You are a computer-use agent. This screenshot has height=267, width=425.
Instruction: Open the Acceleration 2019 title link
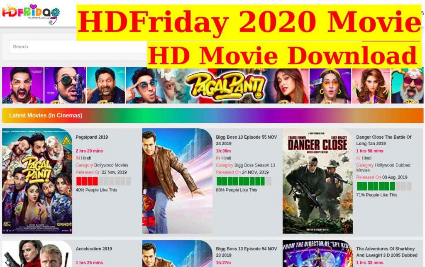click(x=94, y=249)
